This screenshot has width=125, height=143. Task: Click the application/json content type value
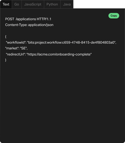pos(41,25)
